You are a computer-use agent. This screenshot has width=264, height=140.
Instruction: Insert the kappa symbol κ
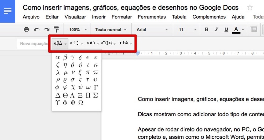(x=96, y=65)
